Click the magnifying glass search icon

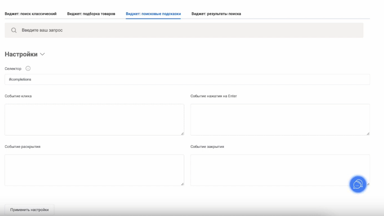[14, 30]
